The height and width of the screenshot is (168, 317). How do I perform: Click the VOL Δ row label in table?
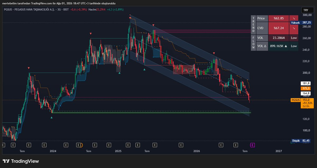point(262,46)
